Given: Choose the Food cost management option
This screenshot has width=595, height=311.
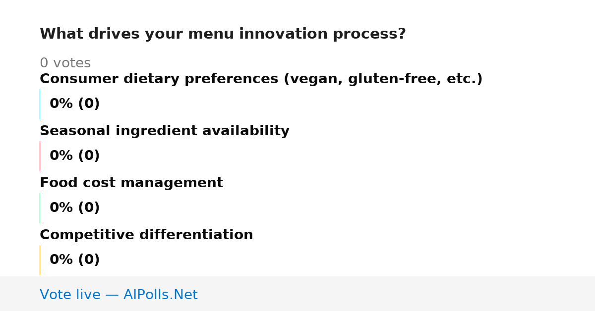Looking at the screenshot, I should 131,183.
